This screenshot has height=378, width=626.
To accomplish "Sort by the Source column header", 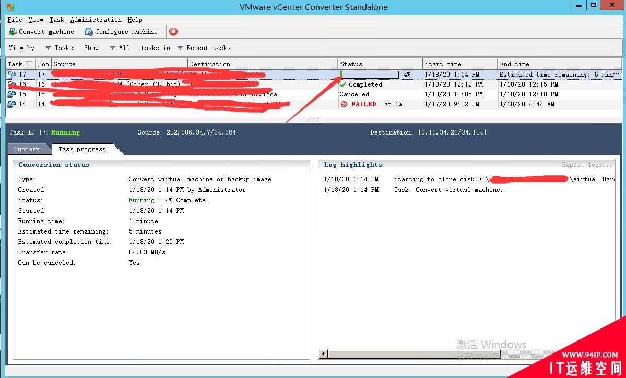I will 120,64.
